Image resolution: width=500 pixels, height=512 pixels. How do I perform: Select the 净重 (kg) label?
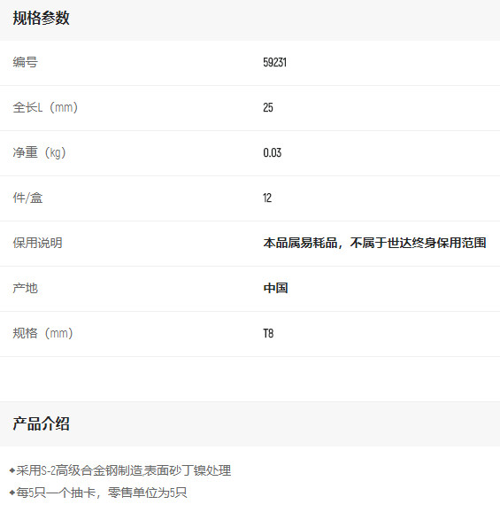click(40, 152)
